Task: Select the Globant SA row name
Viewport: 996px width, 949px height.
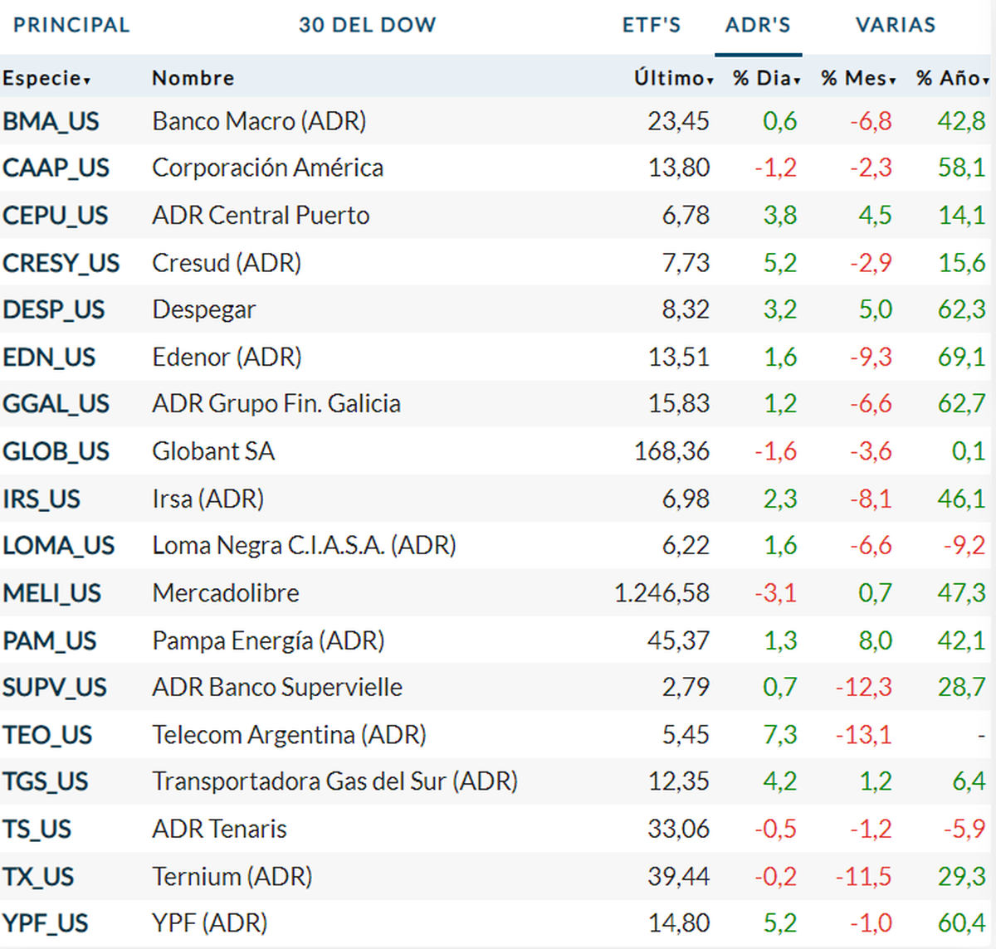Action: [x=213, y=451]
